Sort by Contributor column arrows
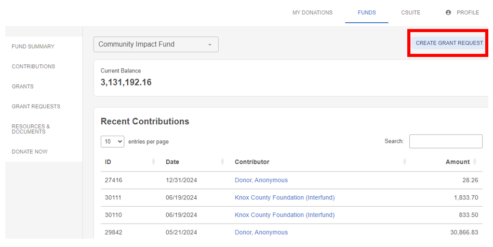Image resolution: width=493 pixels, height=247 pixels. (x=405, y=162)
